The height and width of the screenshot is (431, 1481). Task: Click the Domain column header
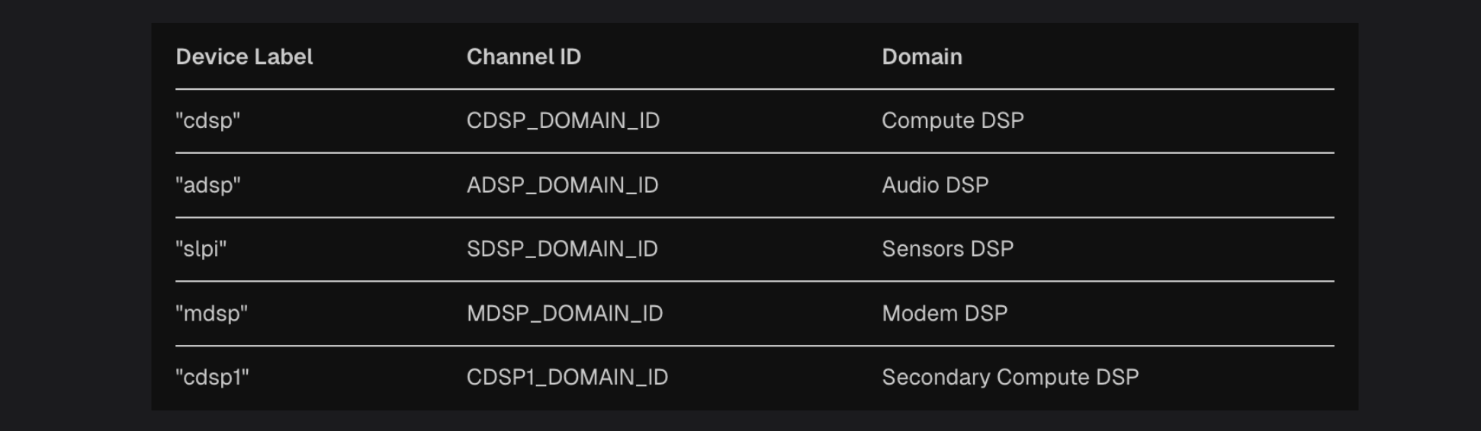(922, 57)
